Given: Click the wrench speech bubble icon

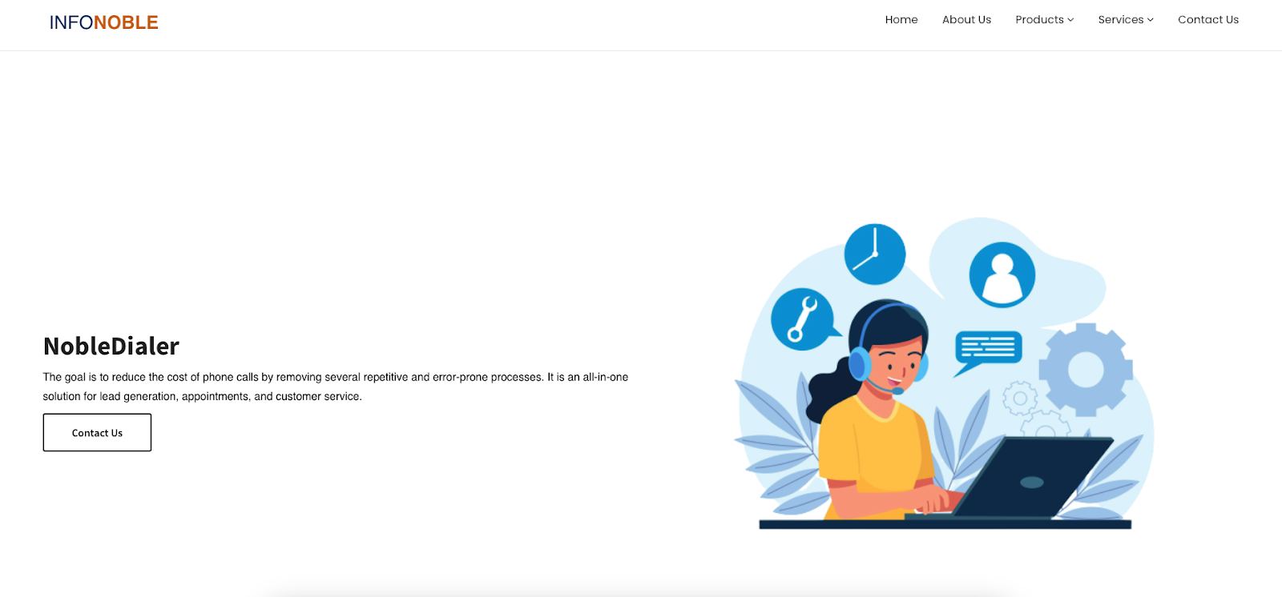Looking at the screenshot, I should [x=804, y=319].
